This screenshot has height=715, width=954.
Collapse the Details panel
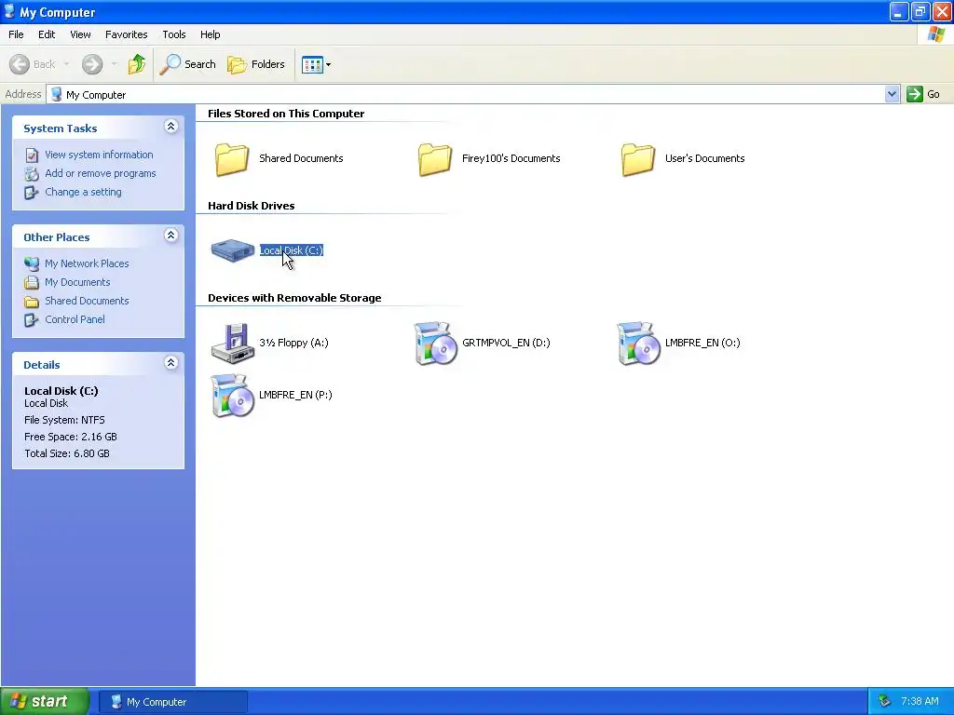click(171, 363)
